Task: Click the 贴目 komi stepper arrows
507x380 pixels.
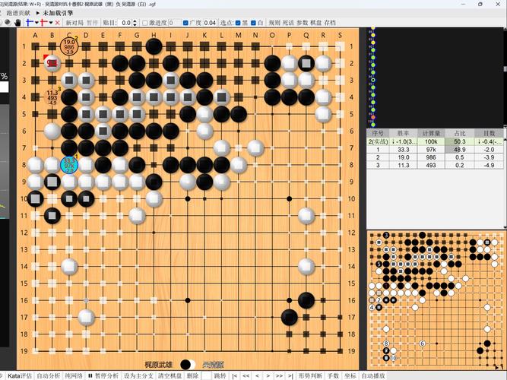Action: coord(135,23)
